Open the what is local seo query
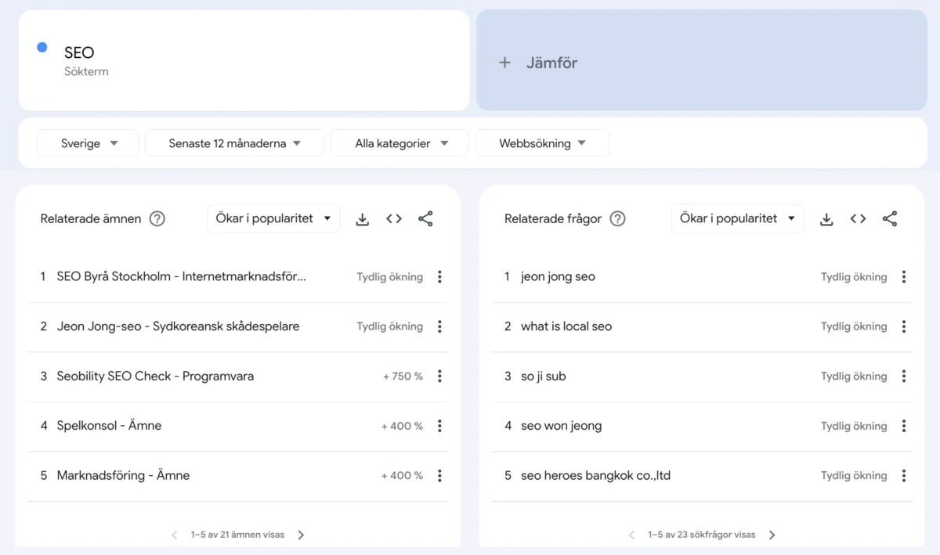The image size is (940, 555). click(566, 326)
